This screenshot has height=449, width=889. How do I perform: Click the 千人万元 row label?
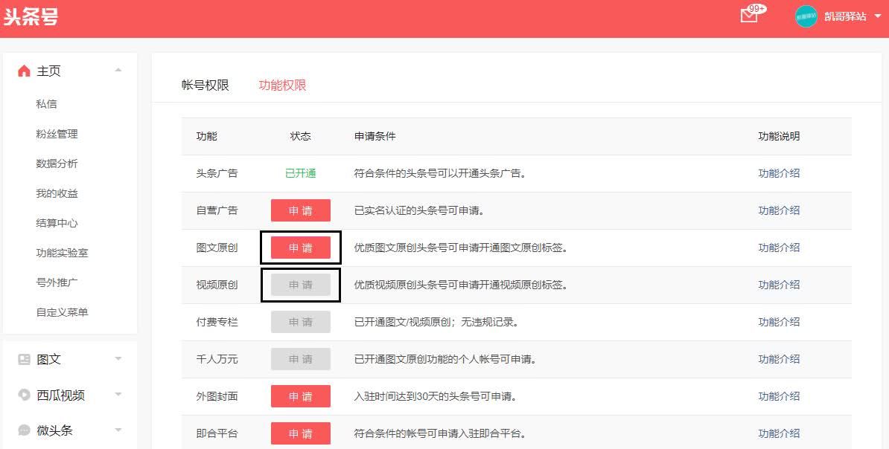click(217, 359)
